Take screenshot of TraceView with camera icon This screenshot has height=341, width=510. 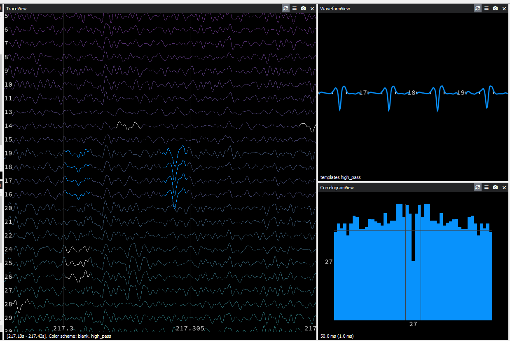(303, 8)
